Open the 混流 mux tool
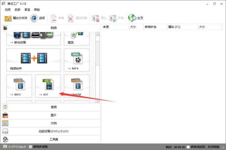This screenshot has width=226, height=150. point(77,37)
